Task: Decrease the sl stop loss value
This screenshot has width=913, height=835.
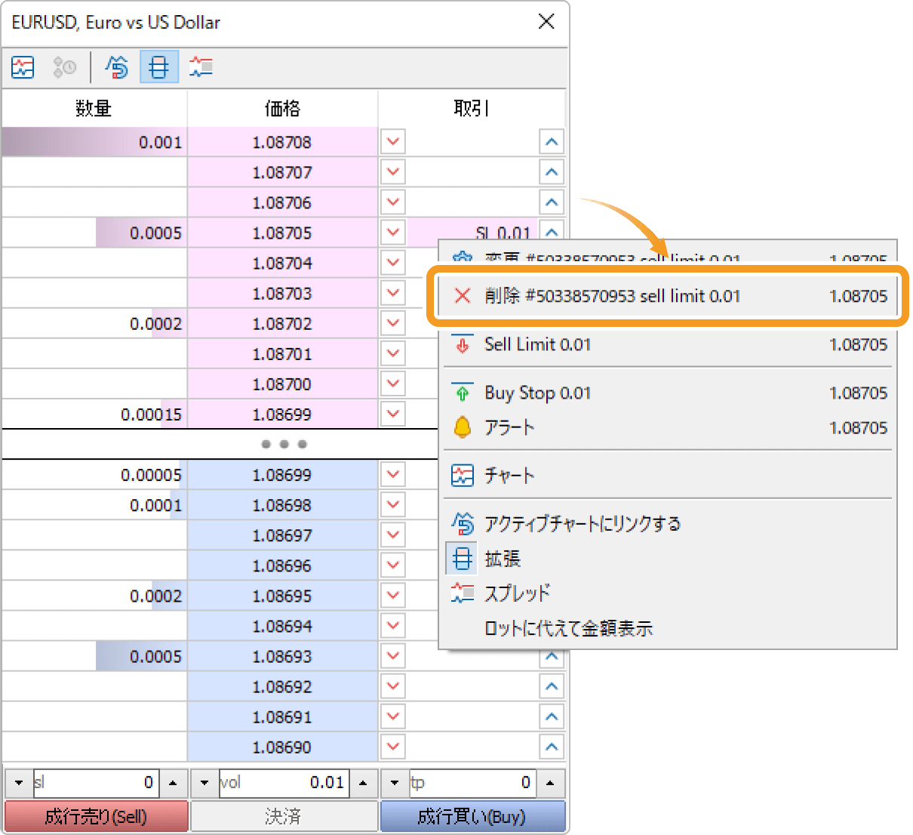Action: [x=19, y=783]
